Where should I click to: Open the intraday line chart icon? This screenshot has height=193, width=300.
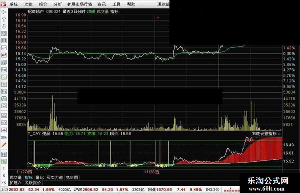point(4,48)
